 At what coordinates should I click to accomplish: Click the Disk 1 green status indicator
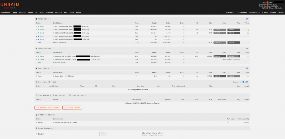pos(38,30)
